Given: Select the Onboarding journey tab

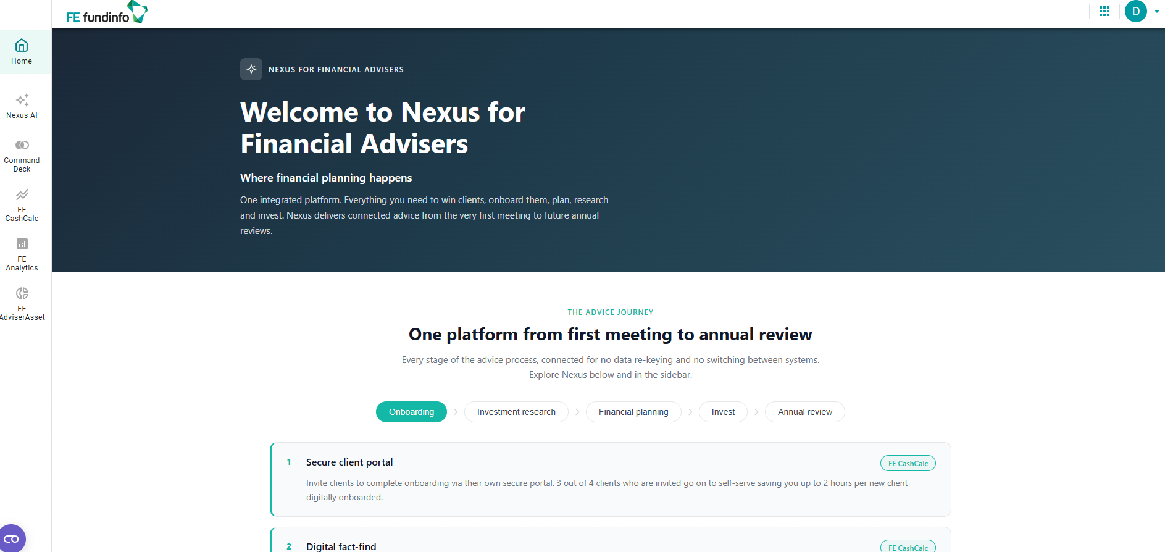Looking at the screenshot, I should pyautogui.click(x=411, y=412).
